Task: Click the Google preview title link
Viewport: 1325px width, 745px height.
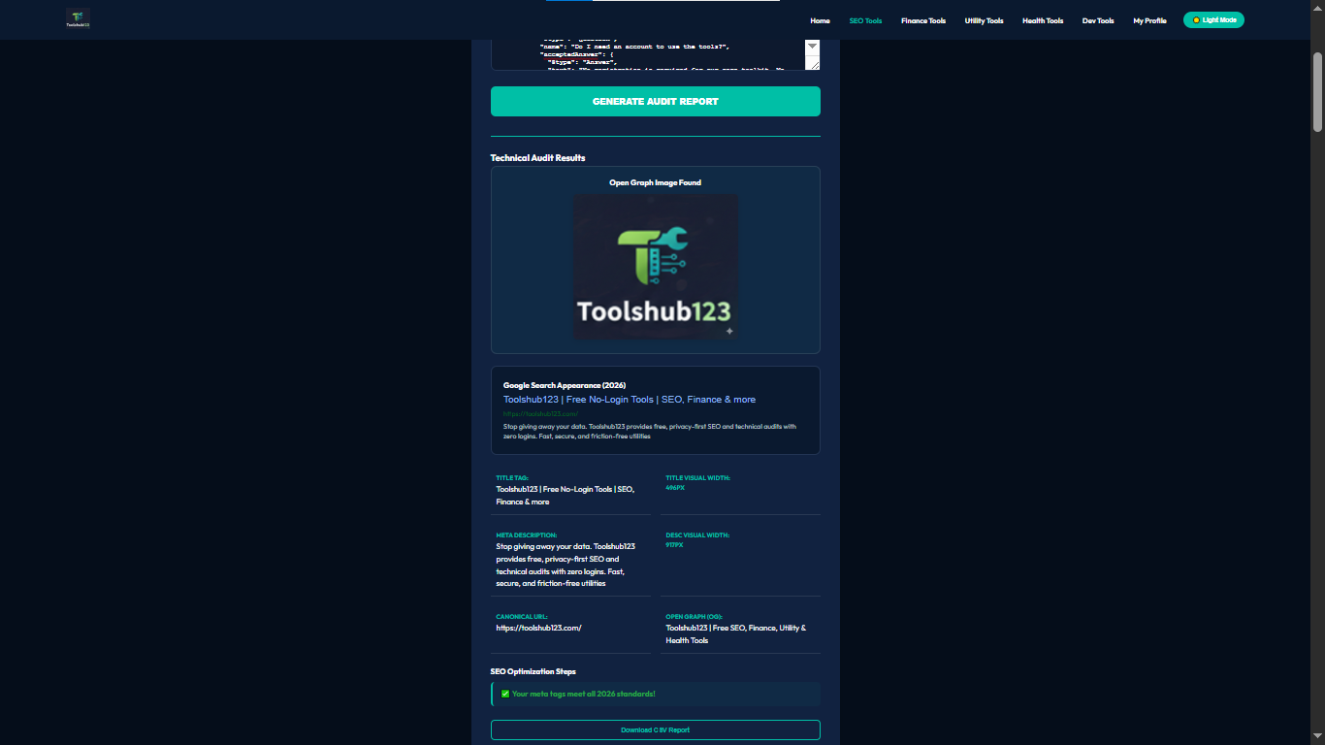Action: tap(630, 400)
